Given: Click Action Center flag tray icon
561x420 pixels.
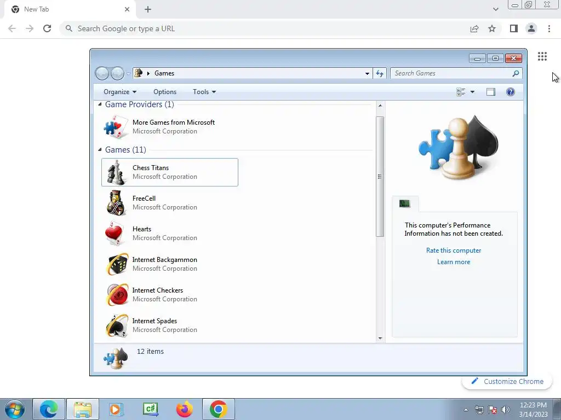Looking at the screenshot, I should (x=493, y=409).
